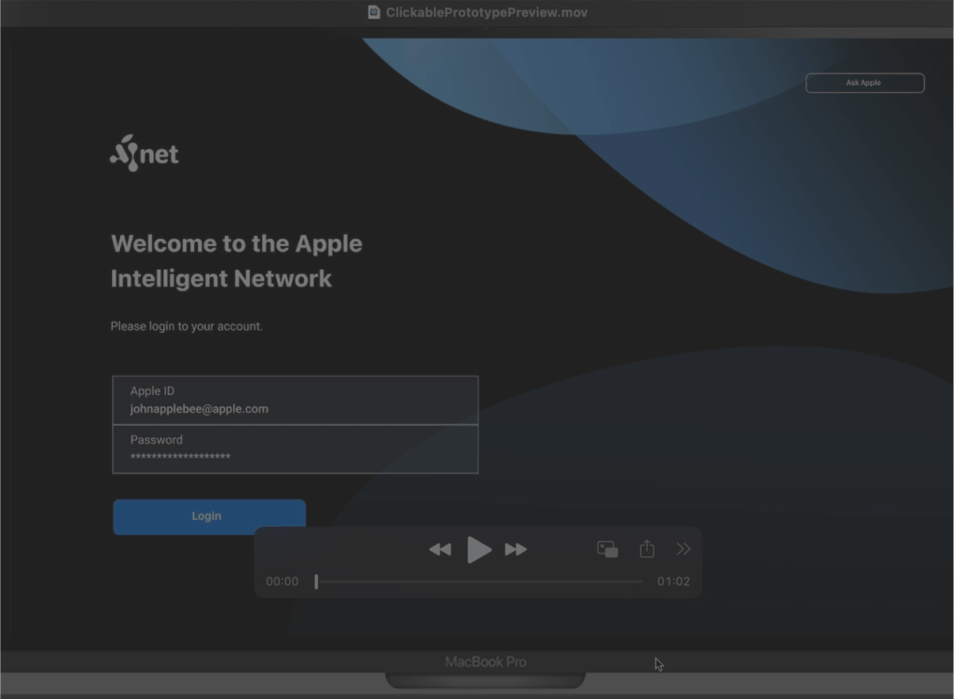The image size is (954, 699).
Task: Enable picture-in-picture mode
Action: (x=607, y=549)
